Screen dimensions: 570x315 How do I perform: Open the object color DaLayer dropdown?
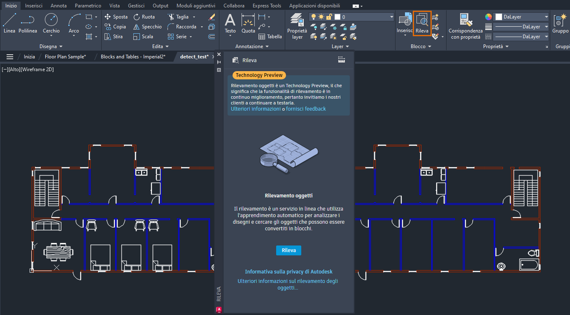[521, 17]
